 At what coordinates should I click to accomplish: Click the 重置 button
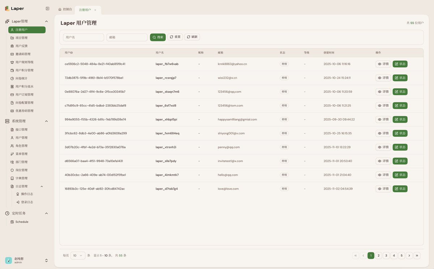pyautogui.click(x=175, y=37)
